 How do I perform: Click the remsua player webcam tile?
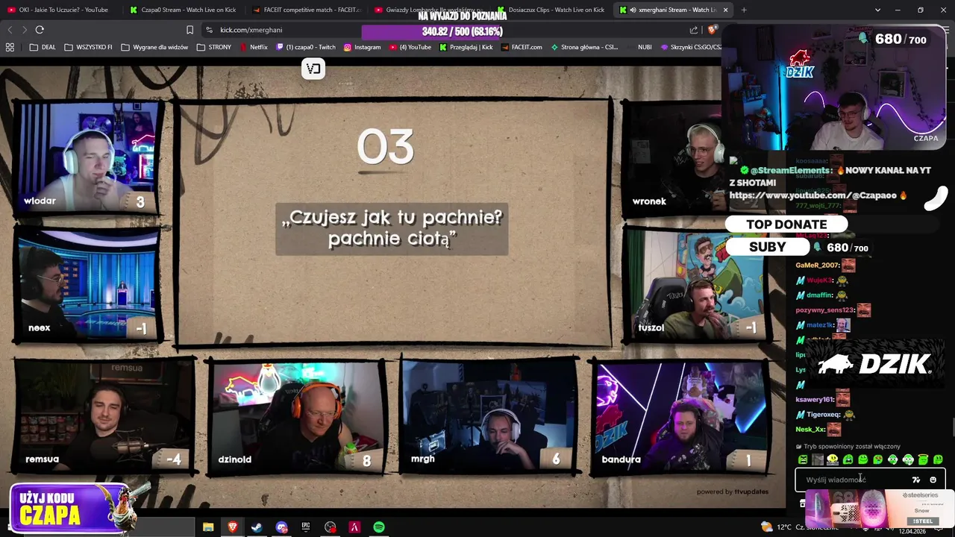coord(104,416)
